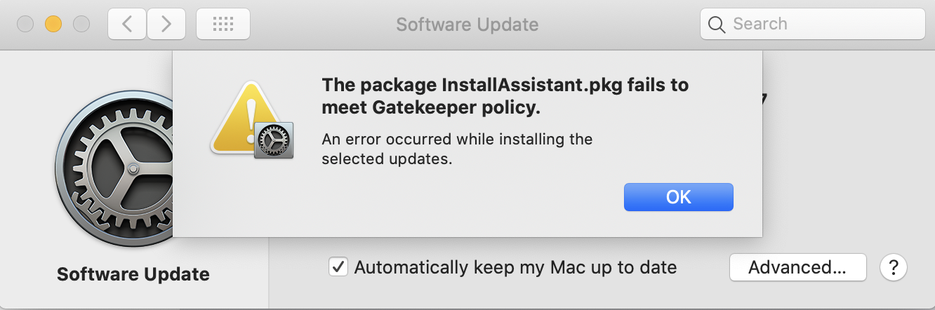The height and width of the screenshot is (310, 935).
Task: Click the magnifying glass search icon
Action: [717, 25]
